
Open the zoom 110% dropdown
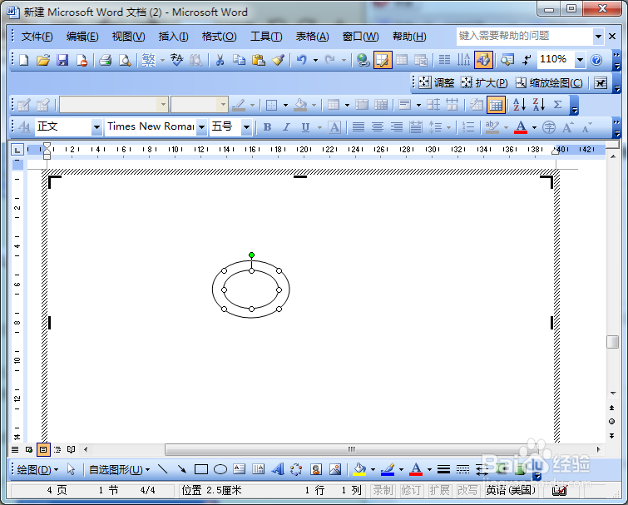(x=580, y=60)
